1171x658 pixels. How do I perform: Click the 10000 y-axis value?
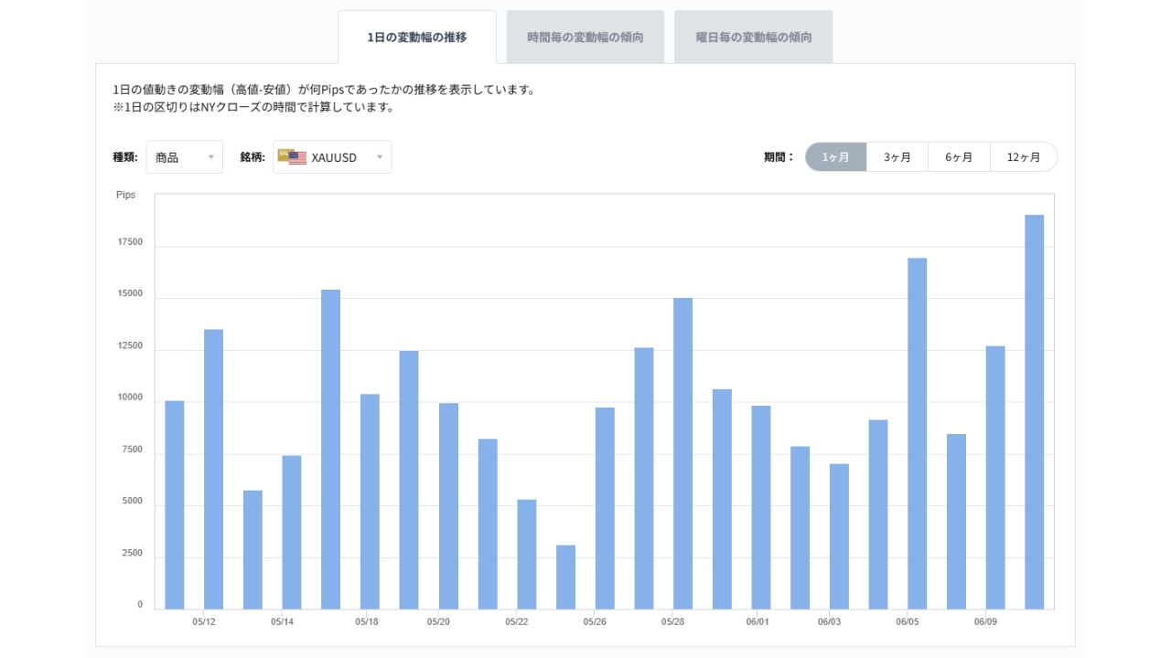(129, 398)
